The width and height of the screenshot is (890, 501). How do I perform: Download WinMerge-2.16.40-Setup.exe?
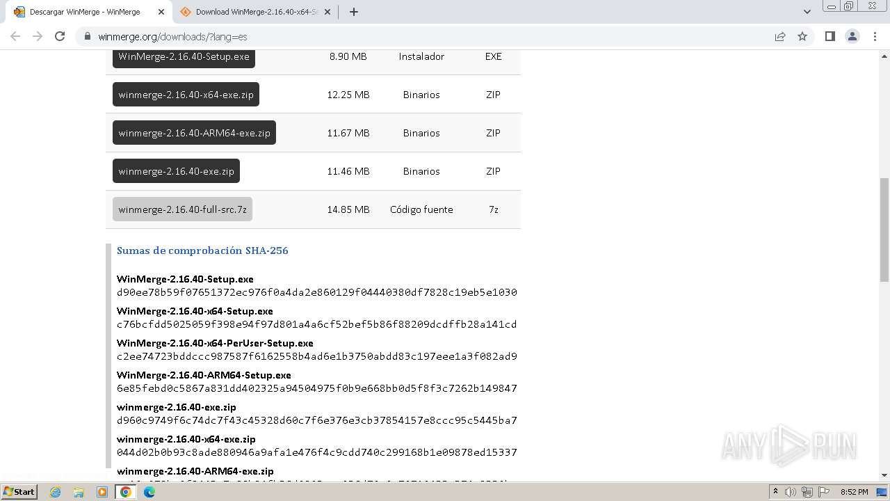pos(184,57)
